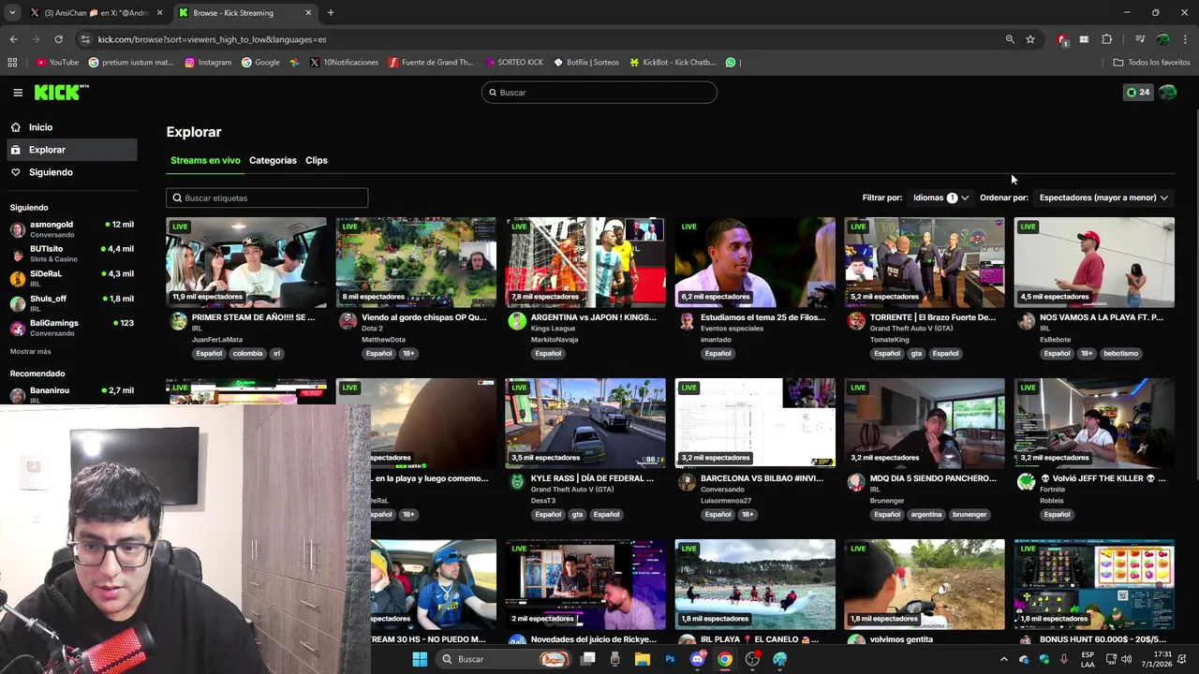Show hidden system tray icons chevron

pos(1004,659)
